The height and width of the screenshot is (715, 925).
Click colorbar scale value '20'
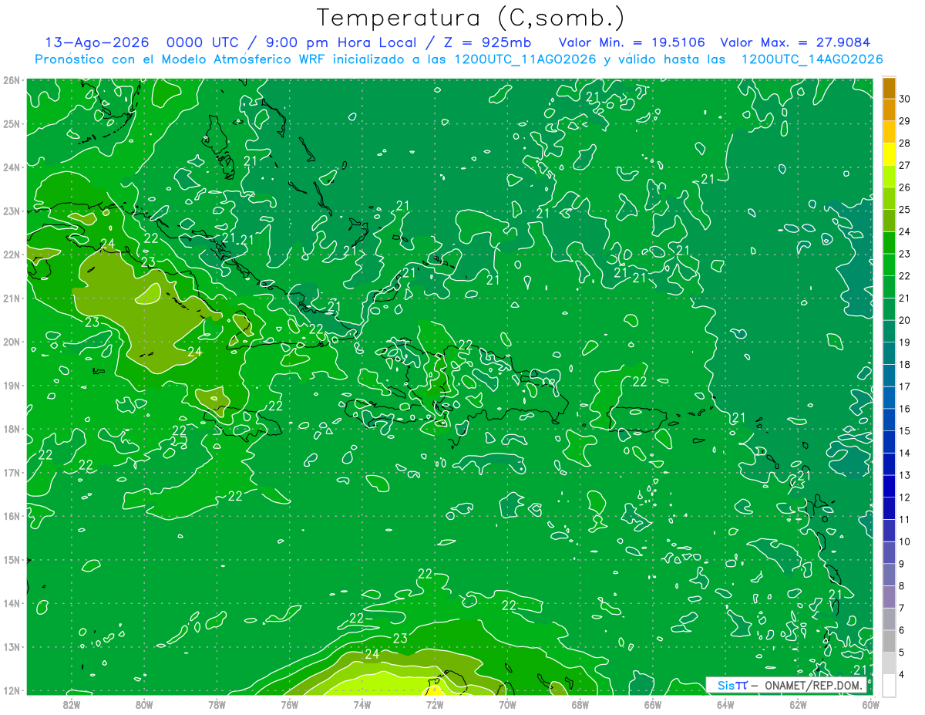(904, 320)
